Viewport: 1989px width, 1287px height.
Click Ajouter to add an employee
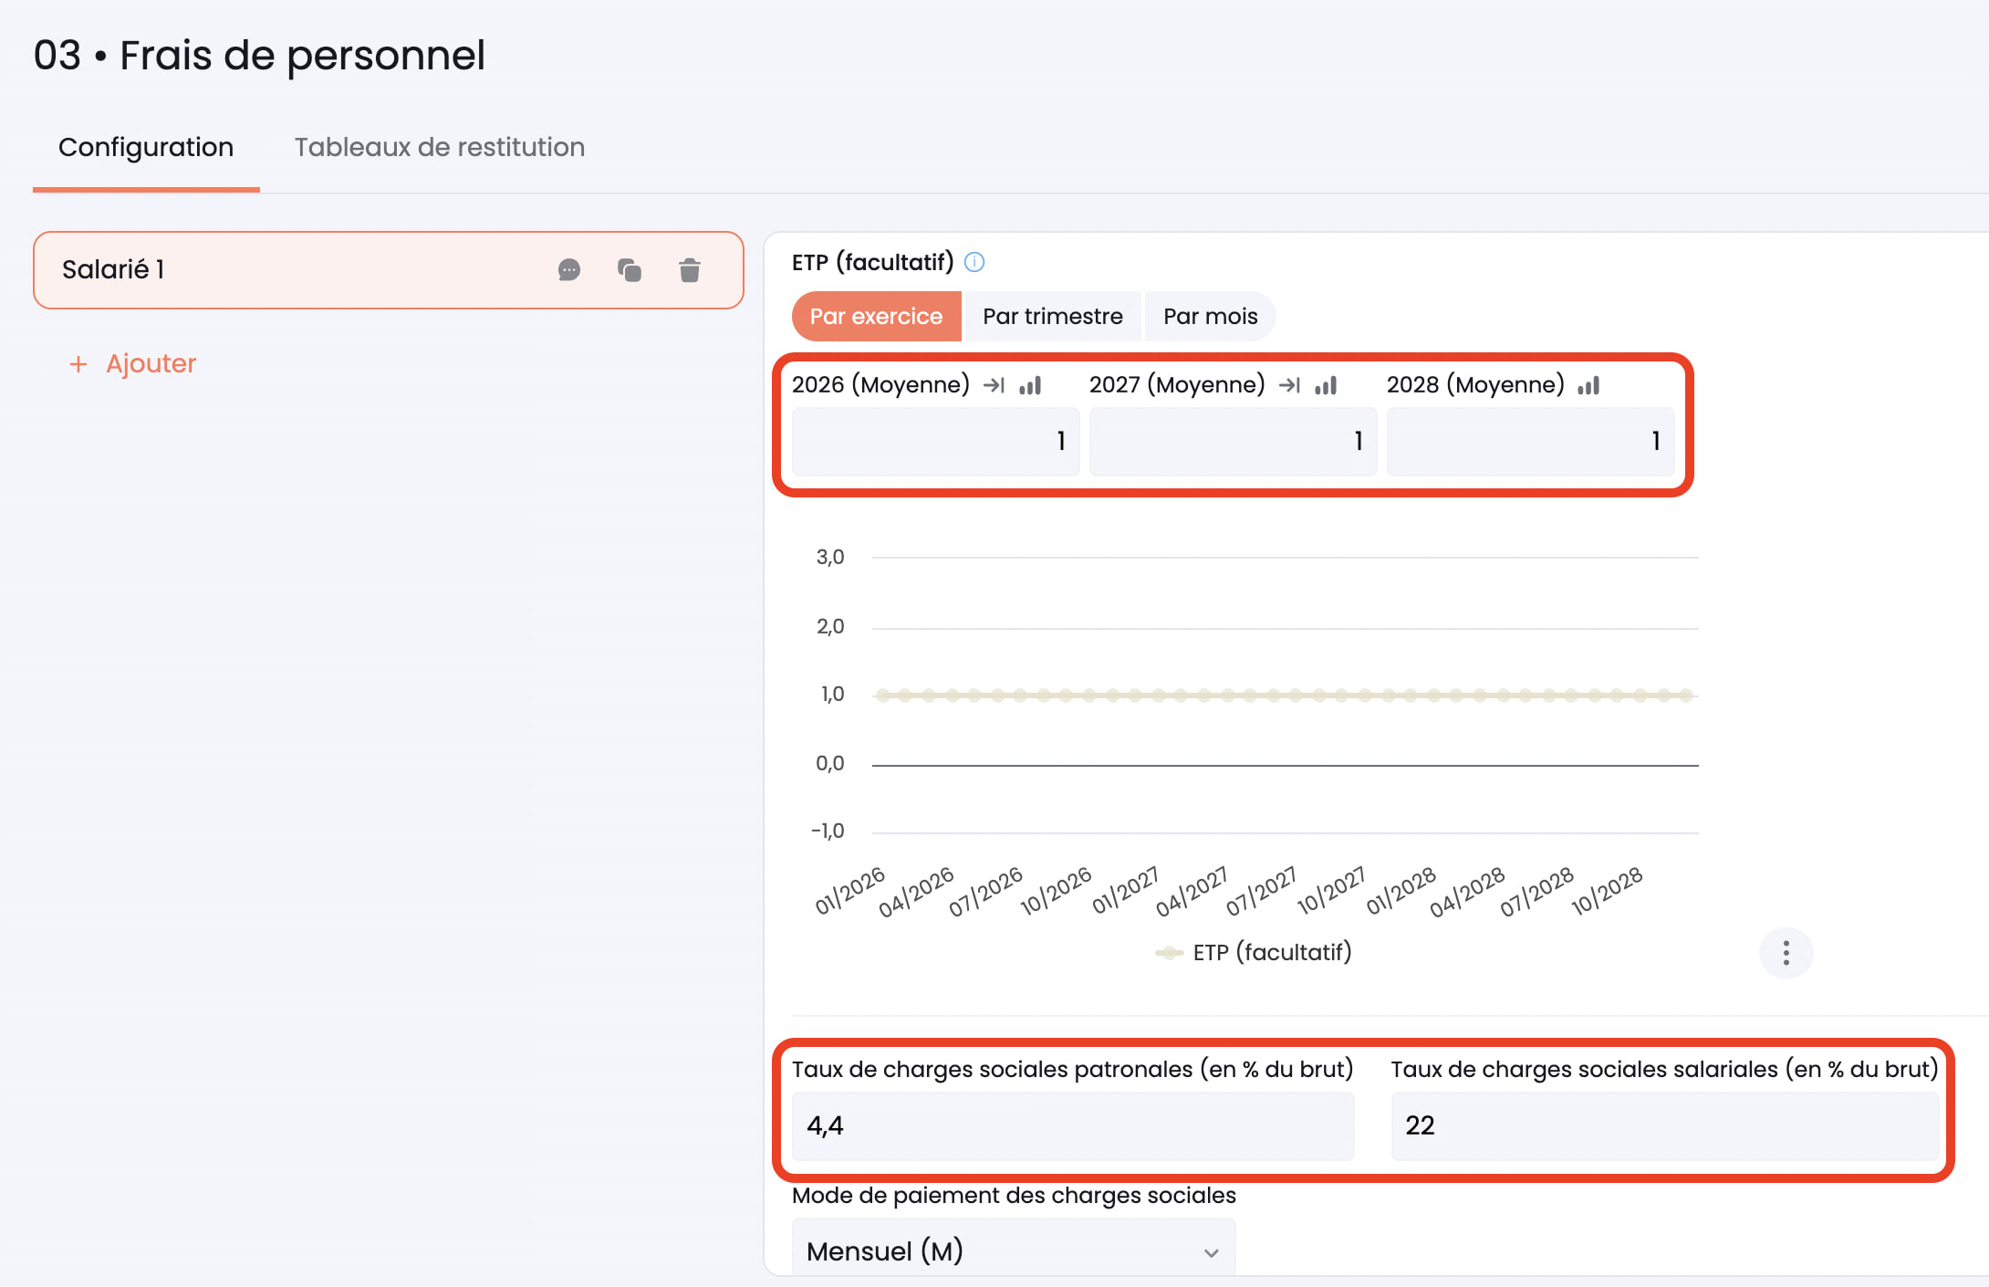(133, 364)
